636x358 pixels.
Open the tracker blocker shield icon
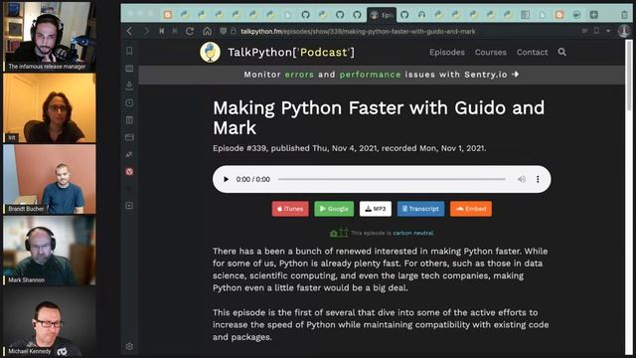(x=223, y=31)
